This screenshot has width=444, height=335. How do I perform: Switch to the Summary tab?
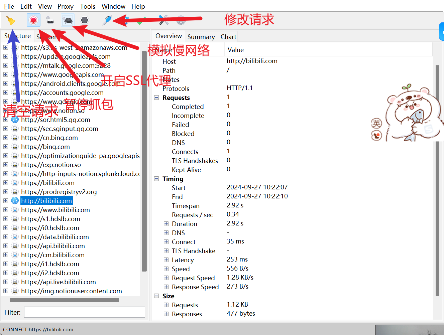pyautogui.click(x=201, y=37)
